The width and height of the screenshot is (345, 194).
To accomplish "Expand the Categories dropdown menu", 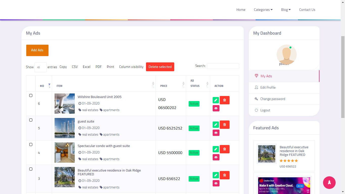I will tap(263, 10).
